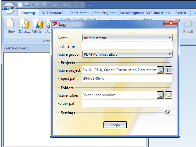Click the blue project book icon
The image size is (196, 147).
pyautogui.click(x=168, y=70)
